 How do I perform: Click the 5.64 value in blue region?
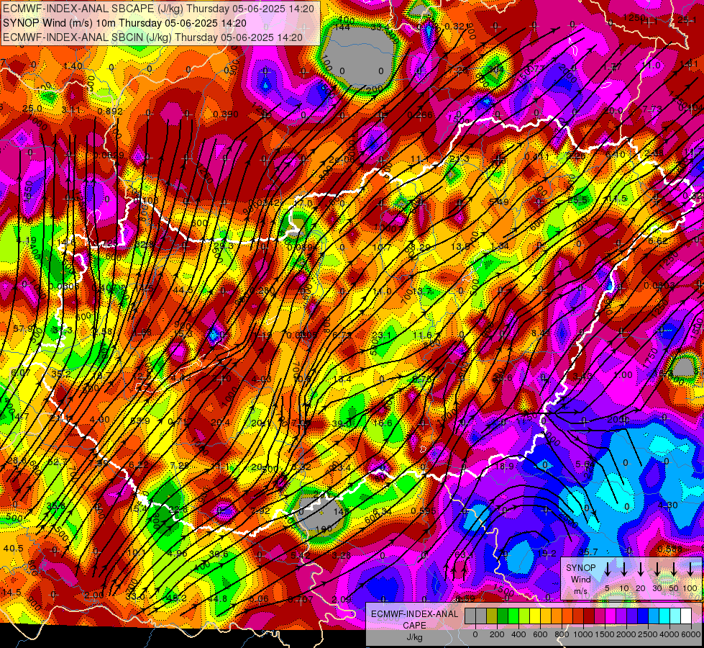point(585,464)
